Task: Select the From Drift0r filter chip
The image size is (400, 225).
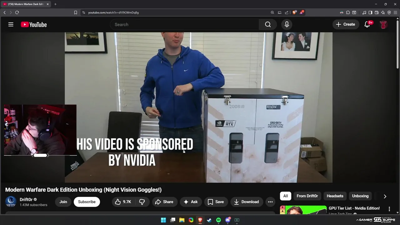Action: [x=307, y=196]
